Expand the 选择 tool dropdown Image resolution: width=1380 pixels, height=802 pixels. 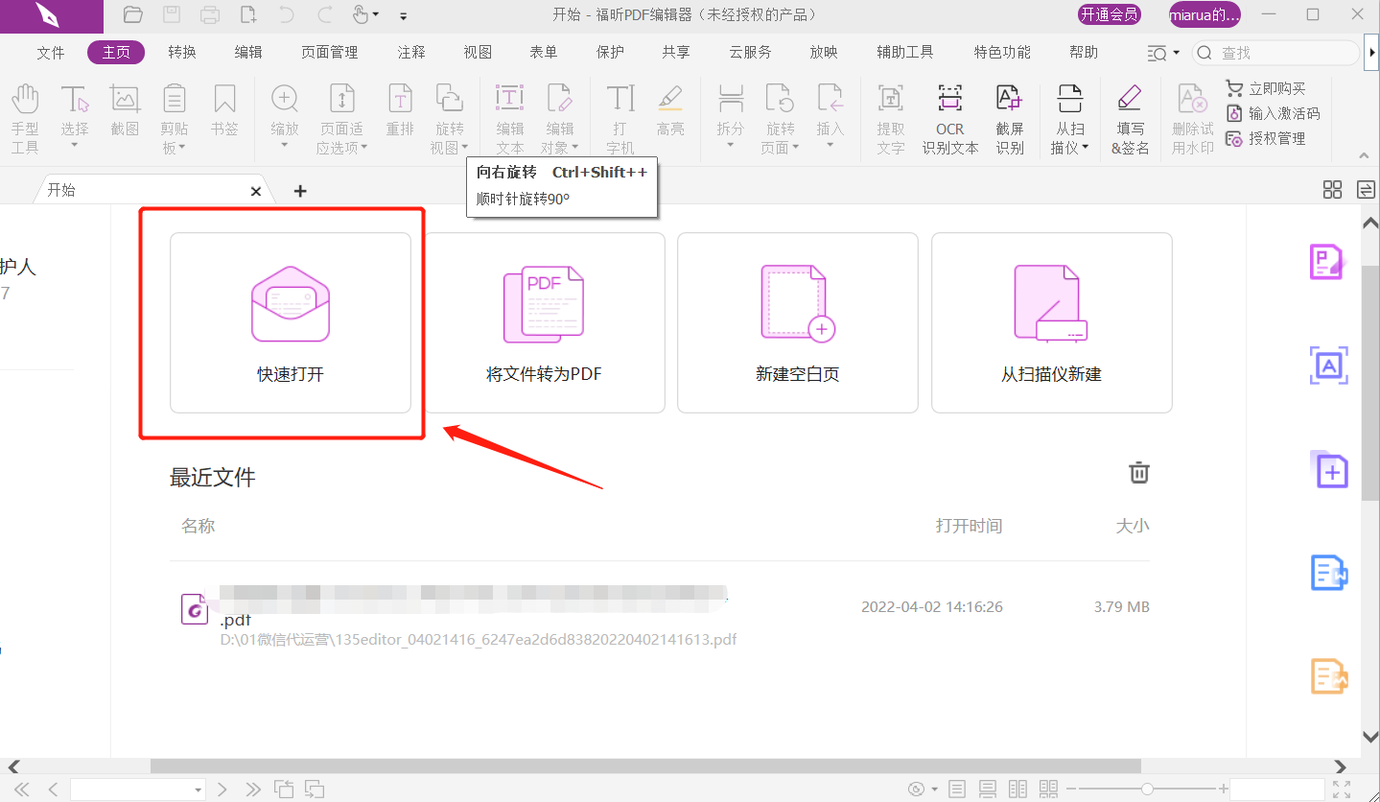click(x=75, y=147)
